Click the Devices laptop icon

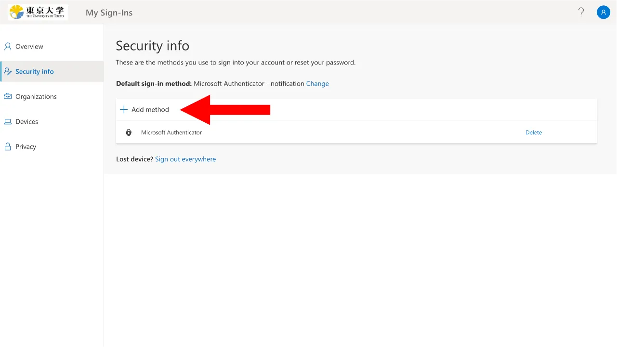(x=8, y=122)
